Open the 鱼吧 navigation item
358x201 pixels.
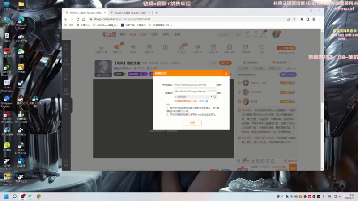[177, 34]
